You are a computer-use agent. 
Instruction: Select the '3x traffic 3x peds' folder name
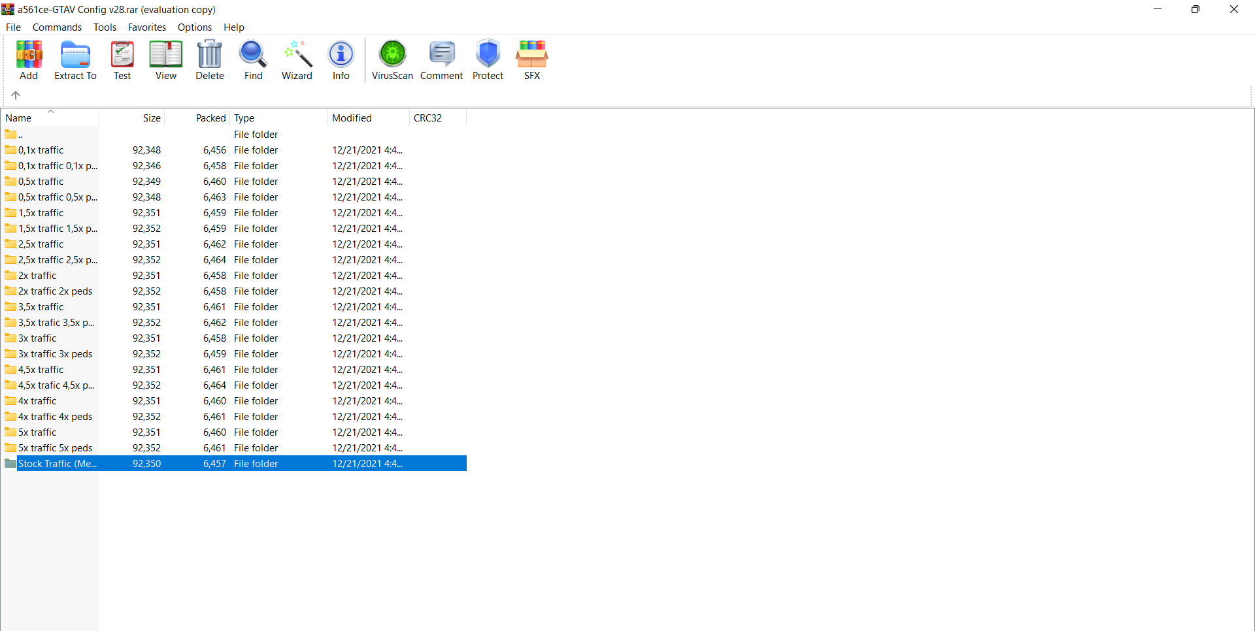tap(56, 354)
